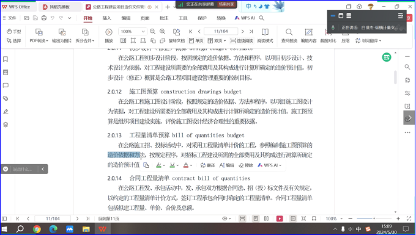The image size is (416, 235).
Task: Click the 阅读模式 reading mode icon
Action: [x=265, y=35]
